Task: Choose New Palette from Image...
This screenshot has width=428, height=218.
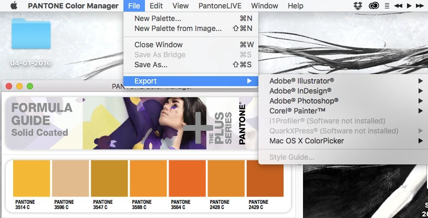Action: point(191,28)
